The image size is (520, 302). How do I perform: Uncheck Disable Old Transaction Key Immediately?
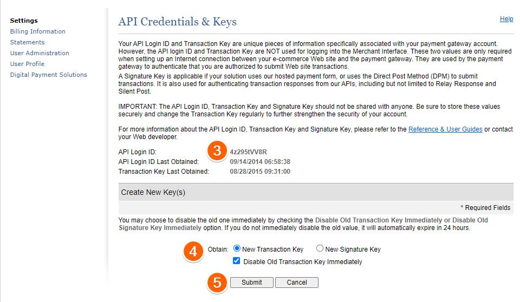[237, 261]
